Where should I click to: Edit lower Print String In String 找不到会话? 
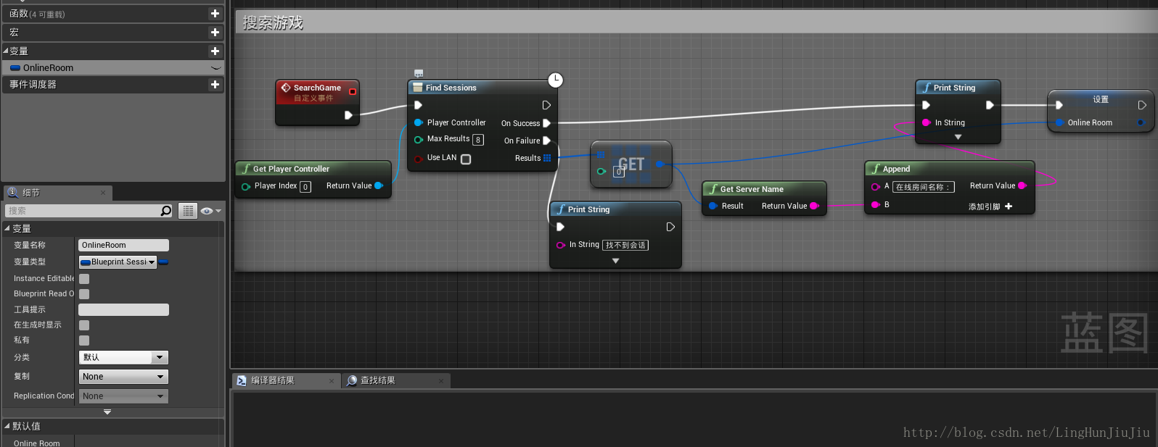click(625, 246)
